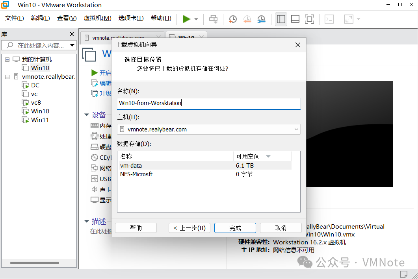The width and height of the screenshot is (418, 279).
Task: Click the display device icon
Action: point(95,200)
